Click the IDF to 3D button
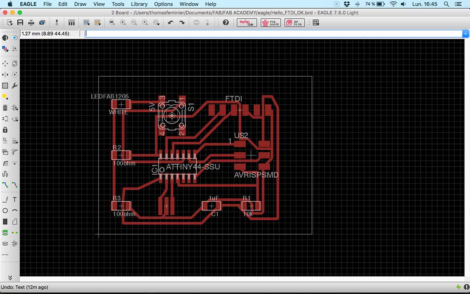470x294 pixels. pos(295,23)
